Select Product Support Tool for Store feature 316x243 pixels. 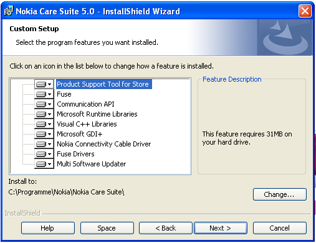[x=104, y=84]
